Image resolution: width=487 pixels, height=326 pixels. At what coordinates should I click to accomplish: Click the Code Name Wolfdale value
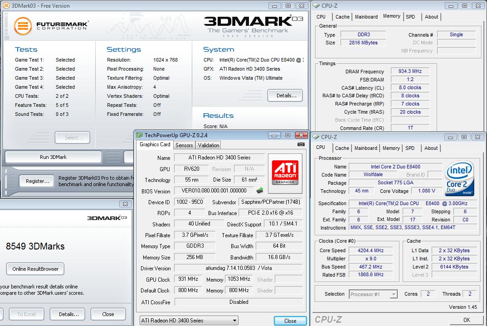[373, 174]
